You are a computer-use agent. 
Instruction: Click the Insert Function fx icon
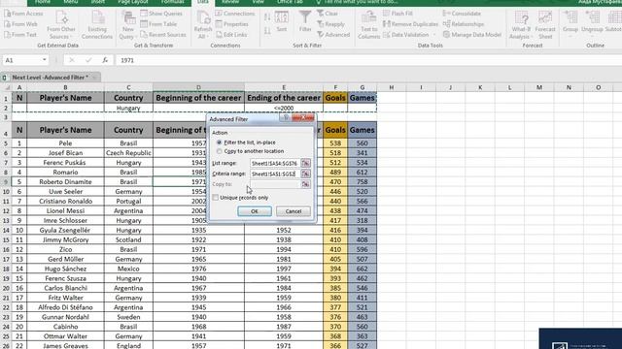[x=105, y=60]
